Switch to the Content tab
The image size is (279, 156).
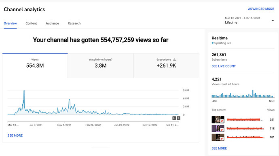[x=31, y=23]
